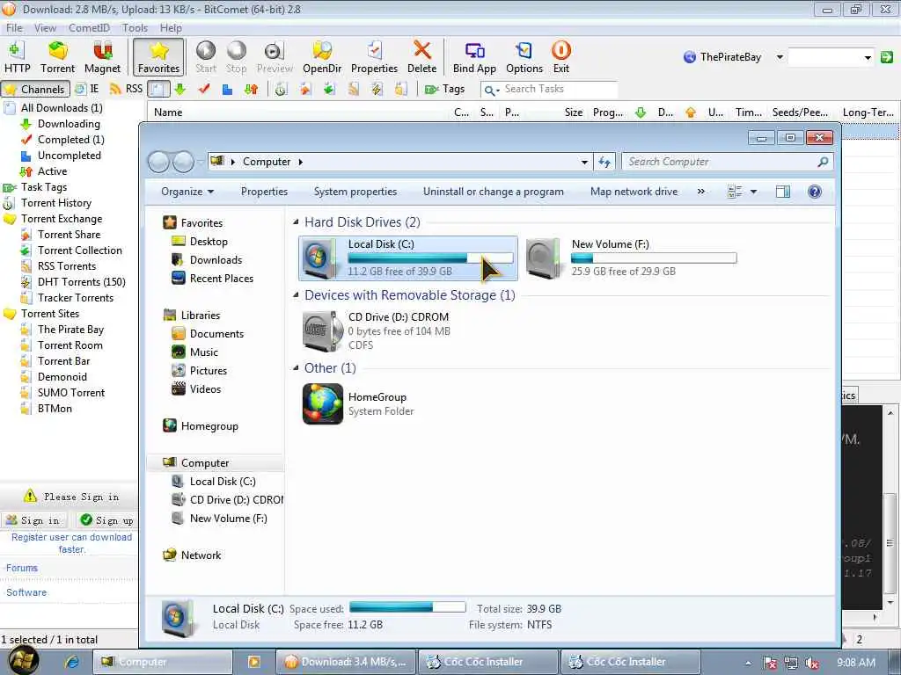Collapse Devices with Removable Storage group
The width and height of the screenshot is (901, 675).
(296, 295)
